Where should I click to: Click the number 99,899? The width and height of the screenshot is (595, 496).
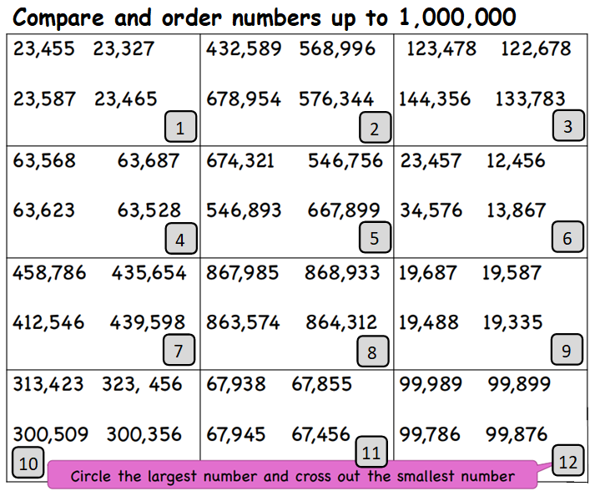tap(519, 384)
